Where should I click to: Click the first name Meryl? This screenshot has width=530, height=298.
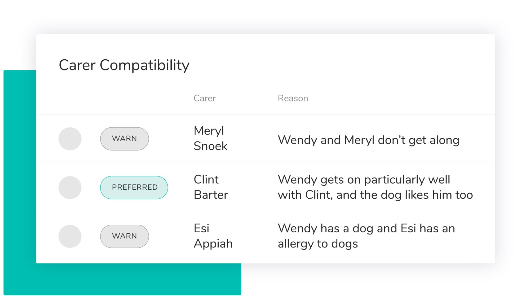[x=209, y=131]
